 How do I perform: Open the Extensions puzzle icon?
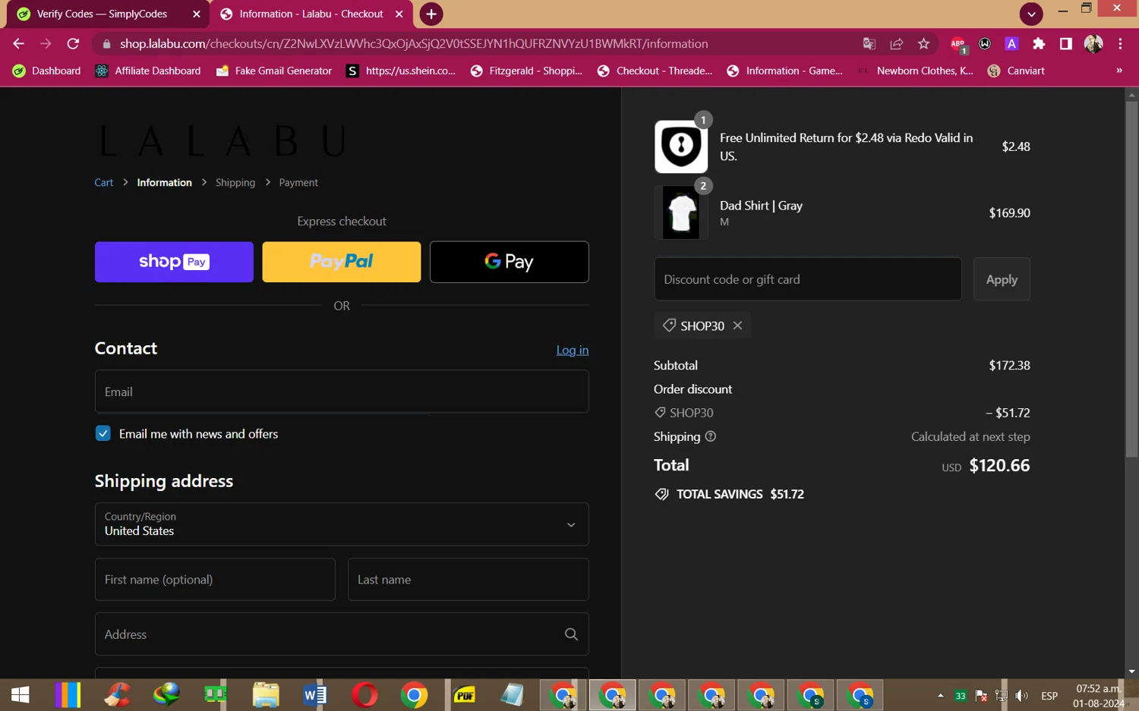point(1039,44)
